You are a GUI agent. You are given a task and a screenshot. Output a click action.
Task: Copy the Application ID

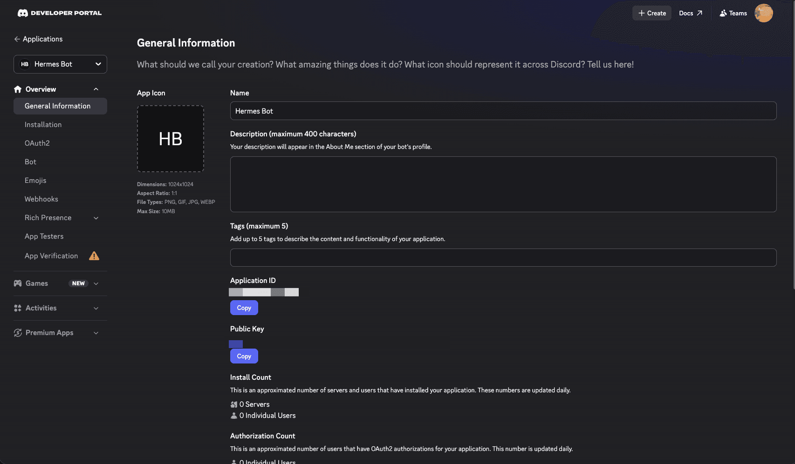point(244,308)
